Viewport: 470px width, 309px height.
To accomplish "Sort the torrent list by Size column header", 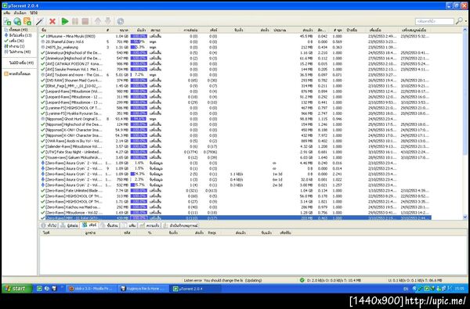I will point(121,30).
